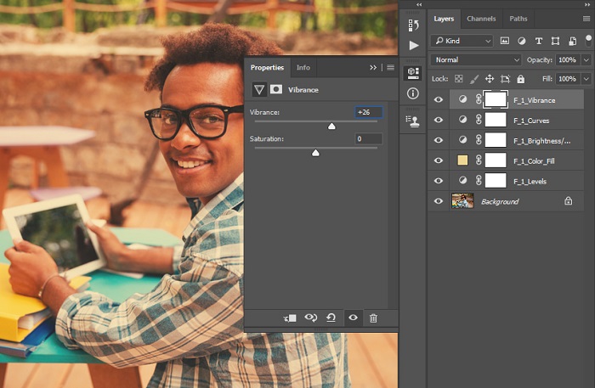
Task: Filter layers by type layers icon
Action: [x=538, y=41]
